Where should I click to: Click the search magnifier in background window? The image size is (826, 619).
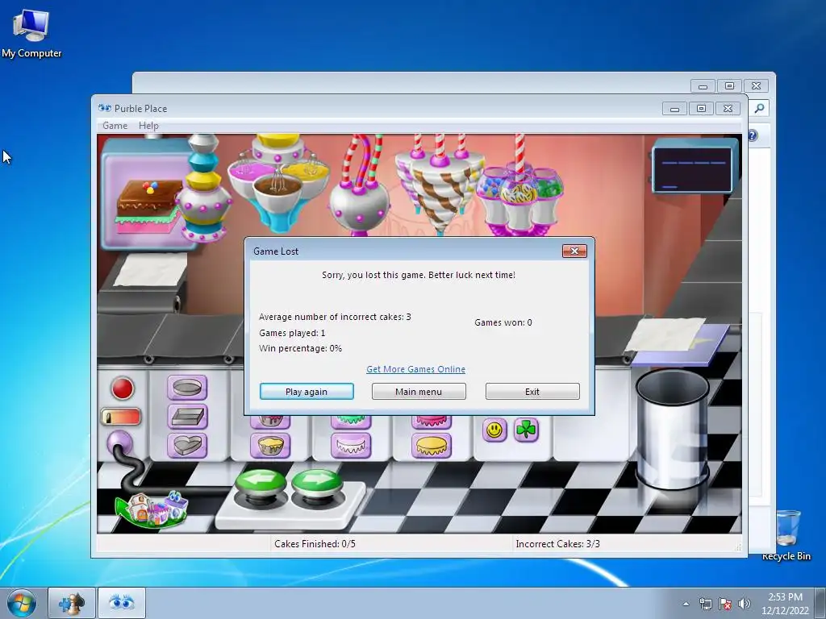759,108
